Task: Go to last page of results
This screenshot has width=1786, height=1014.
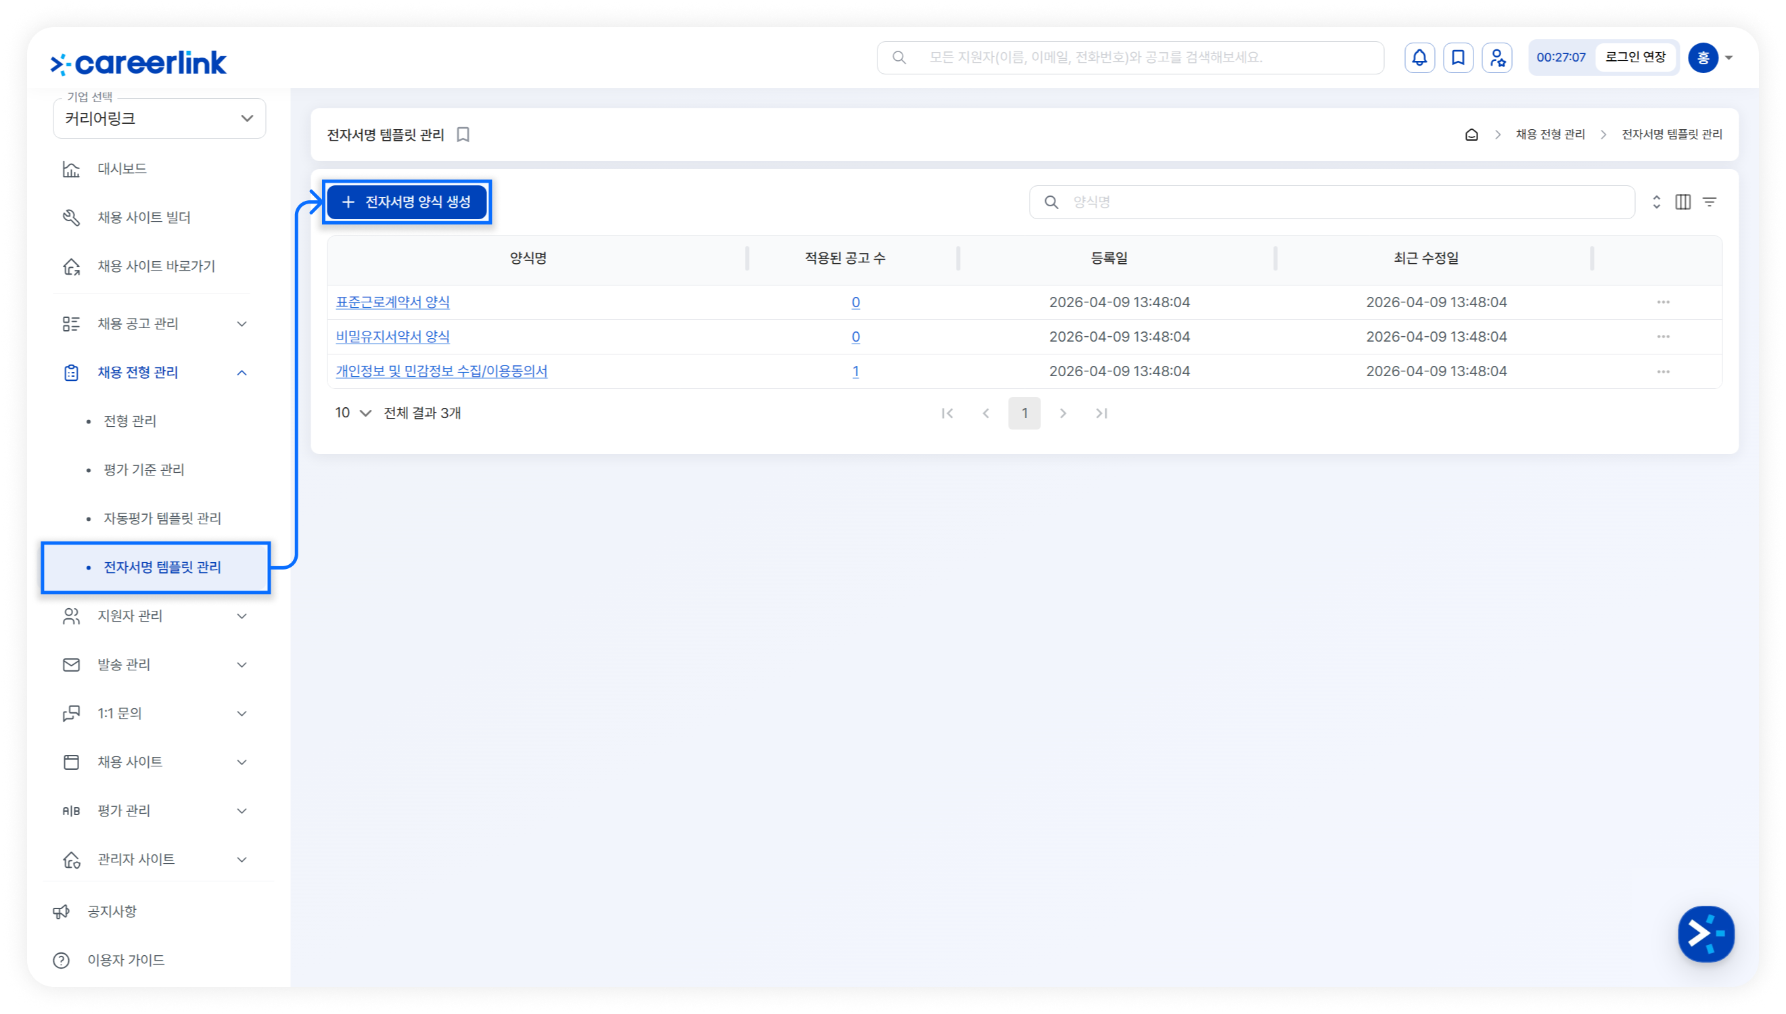Action: pos(1101,414)
